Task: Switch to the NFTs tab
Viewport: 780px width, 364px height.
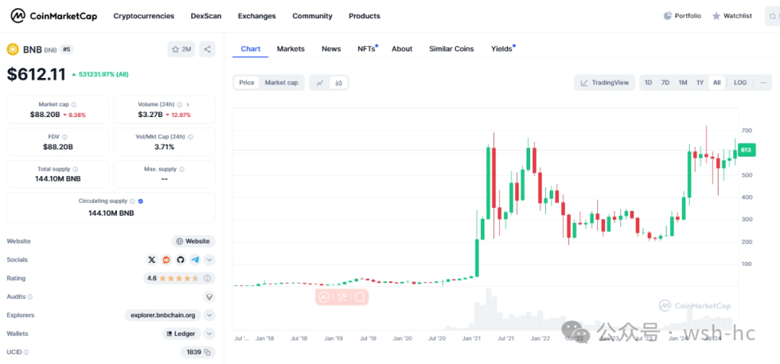Action: coord(367,48)
